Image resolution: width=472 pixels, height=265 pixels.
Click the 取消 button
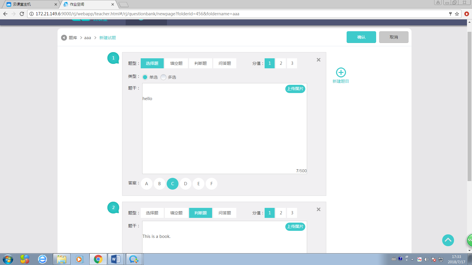(394, 37)
